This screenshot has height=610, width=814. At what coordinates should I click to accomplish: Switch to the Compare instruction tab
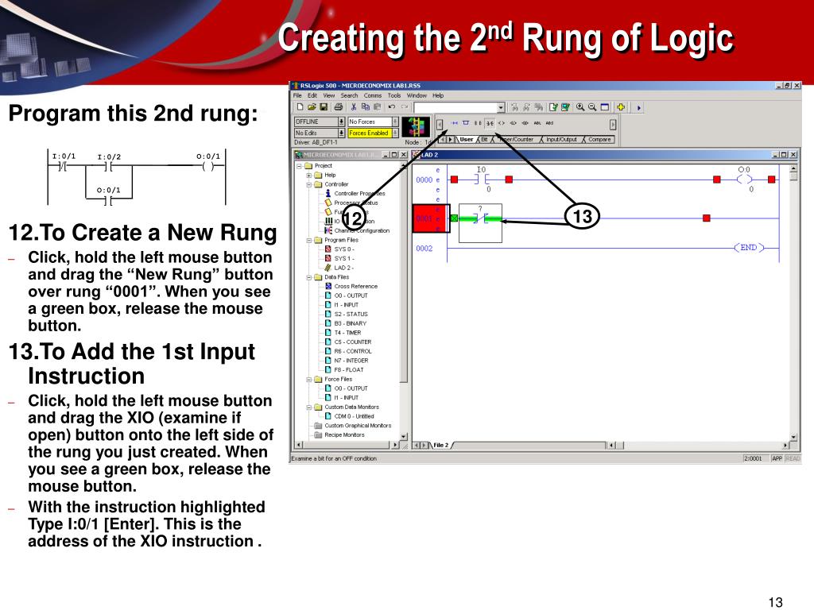(x=599, y=140)
